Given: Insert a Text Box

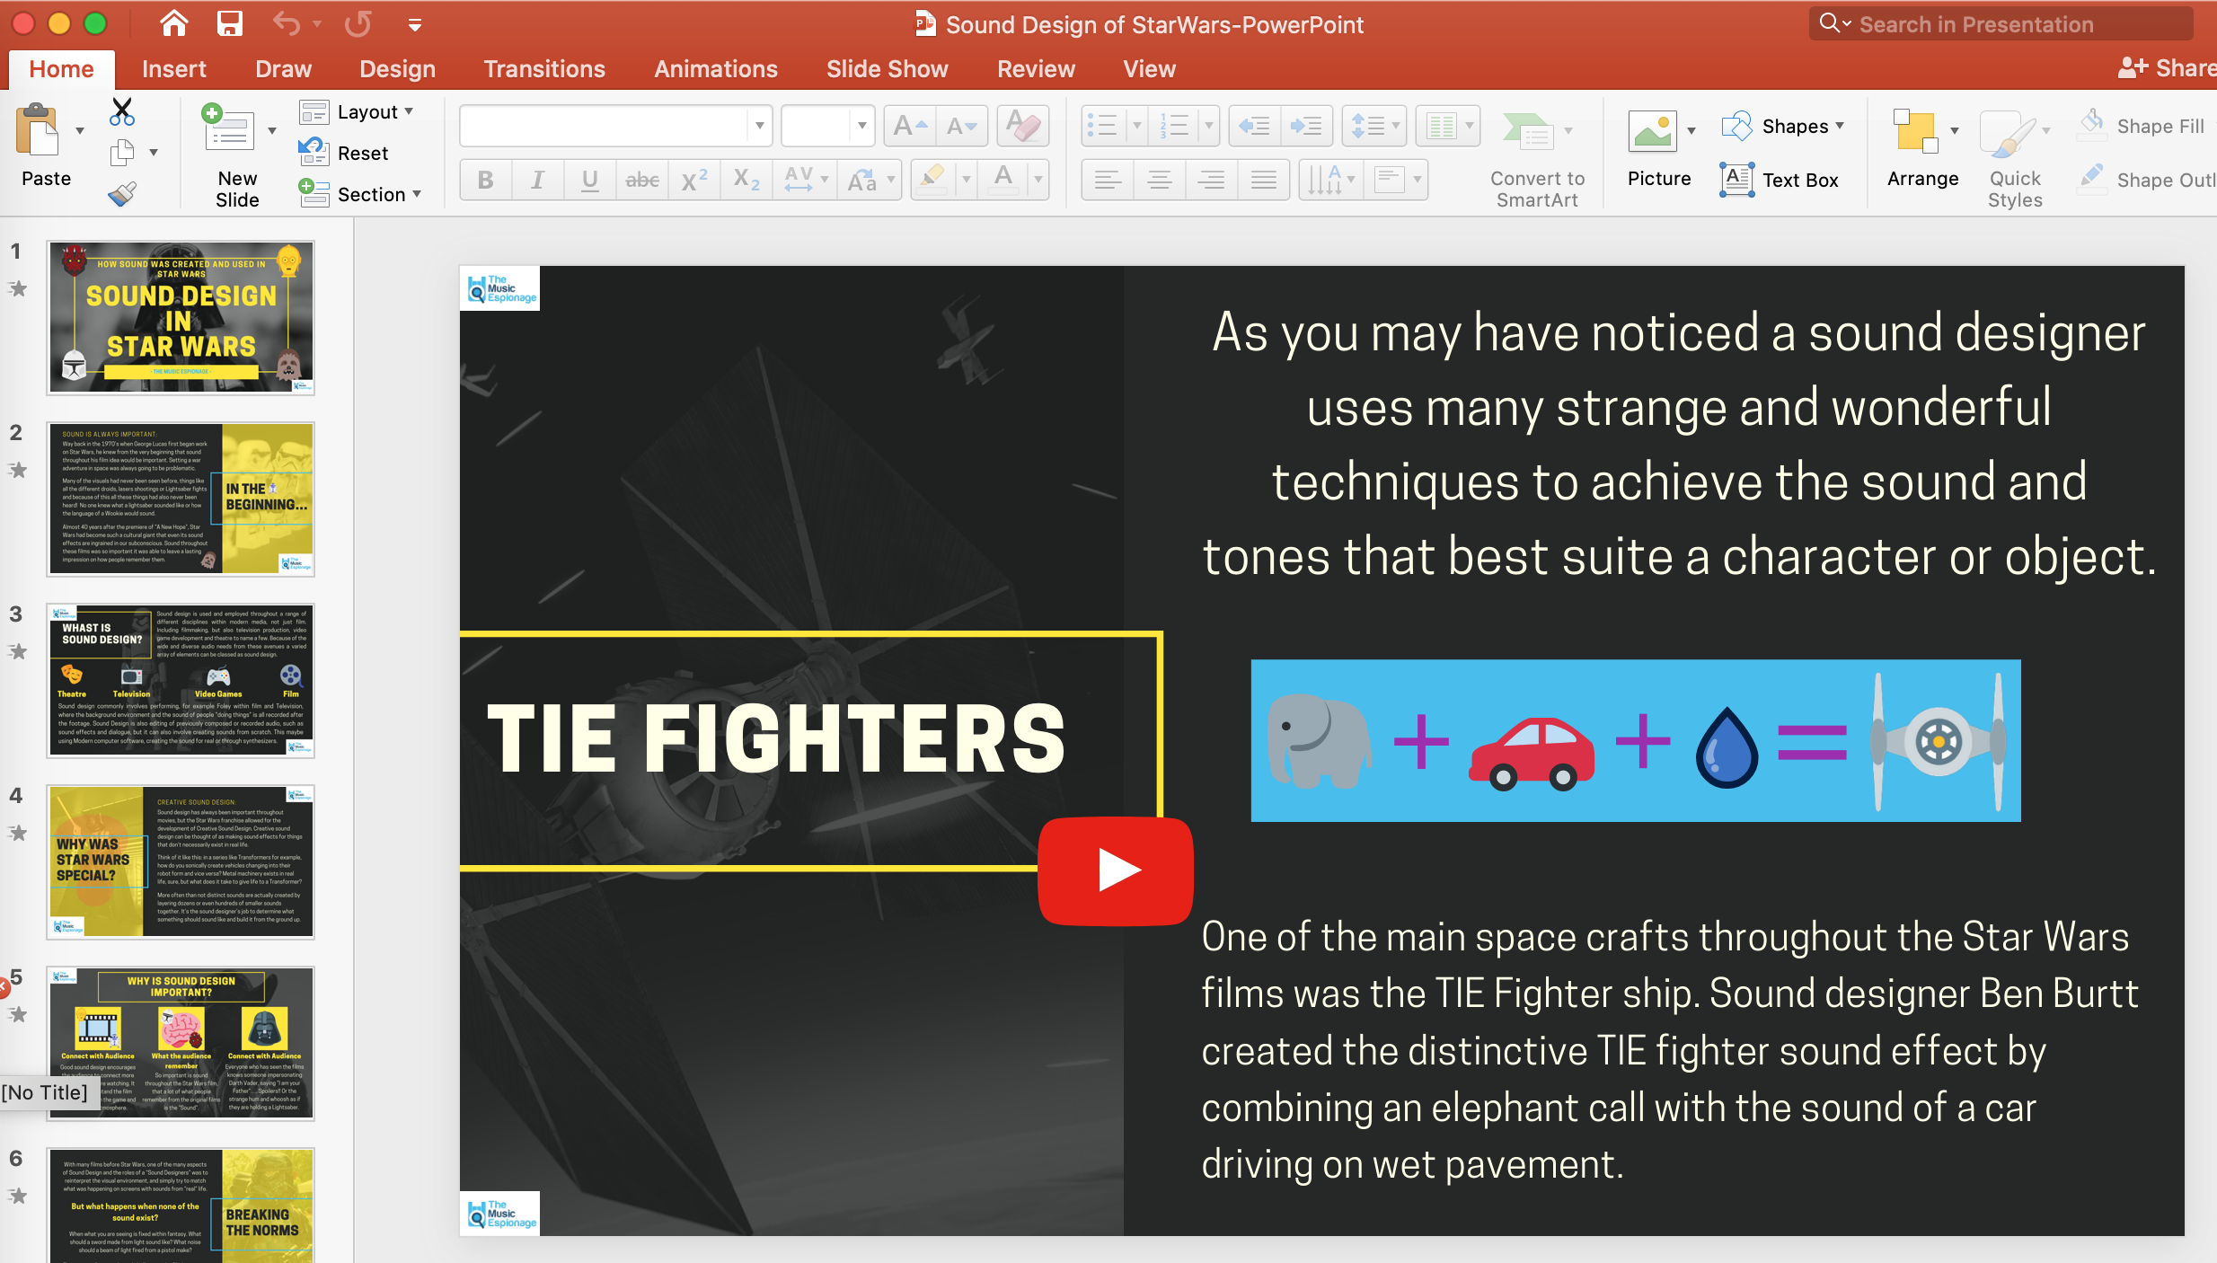Looking at the screenshot, I should 1779,180.
